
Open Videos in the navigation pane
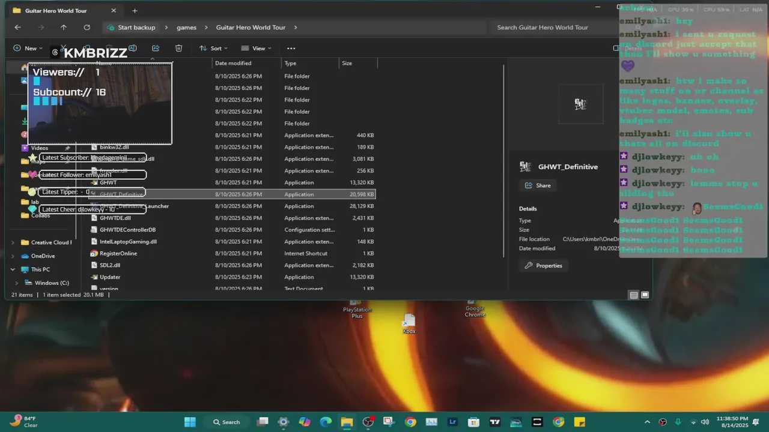[x=40, y=148]
